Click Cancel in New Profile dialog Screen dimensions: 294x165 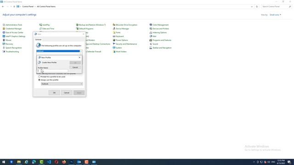[x=75, y=67]
